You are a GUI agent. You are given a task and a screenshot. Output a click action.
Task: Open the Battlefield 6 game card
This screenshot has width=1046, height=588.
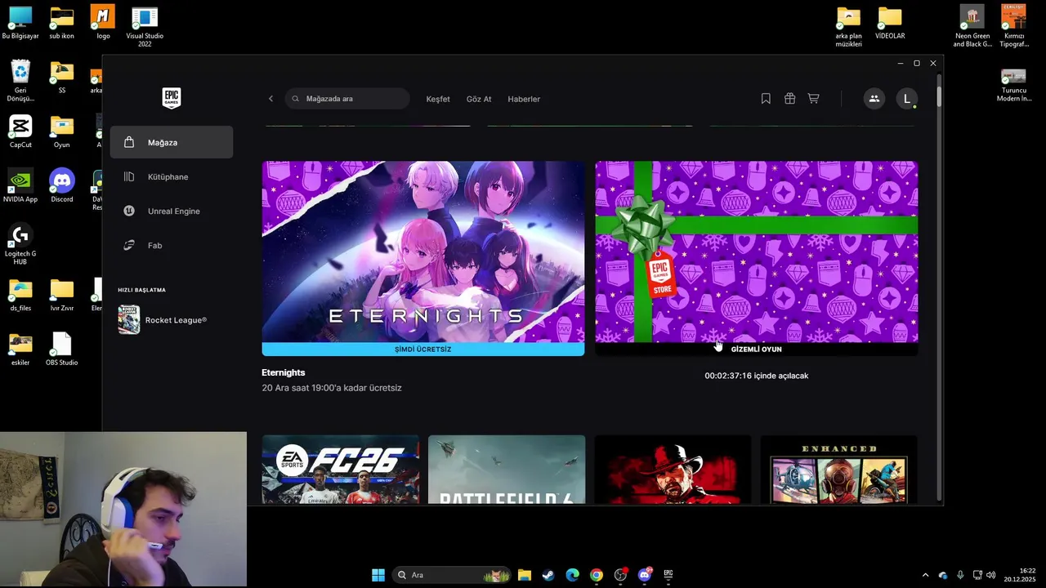[507, 470]
